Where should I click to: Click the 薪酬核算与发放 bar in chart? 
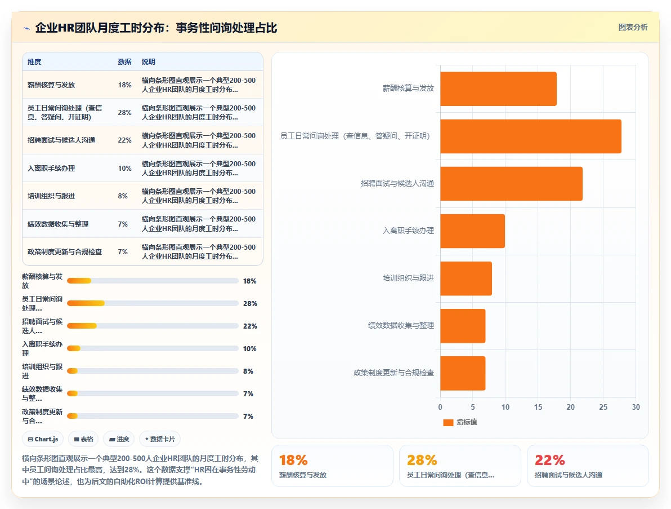[x=499, y=88]
